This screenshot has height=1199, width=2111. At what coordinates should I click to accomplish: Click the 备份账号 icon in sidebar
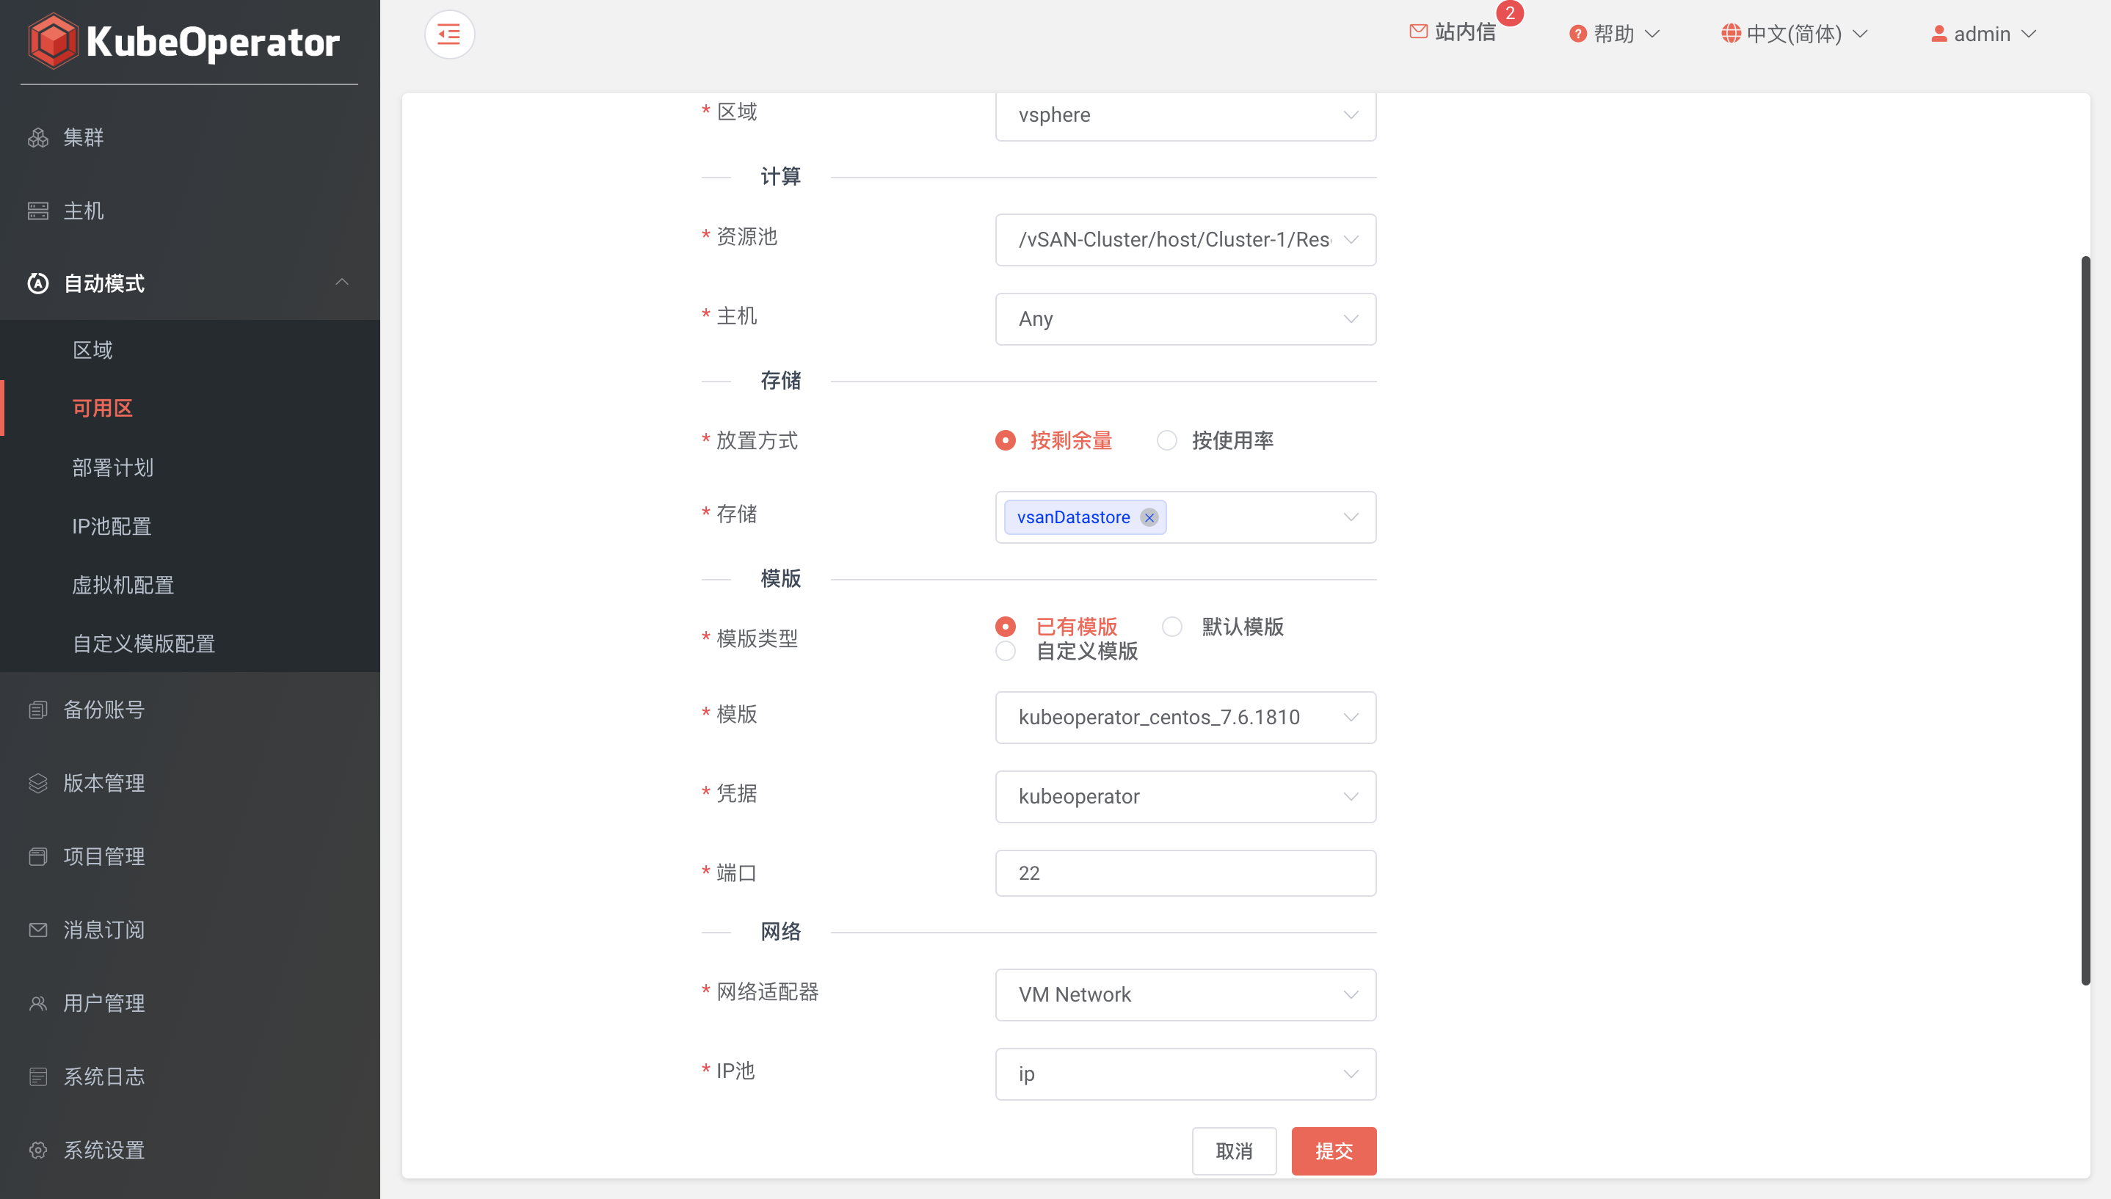coord(38,710)
